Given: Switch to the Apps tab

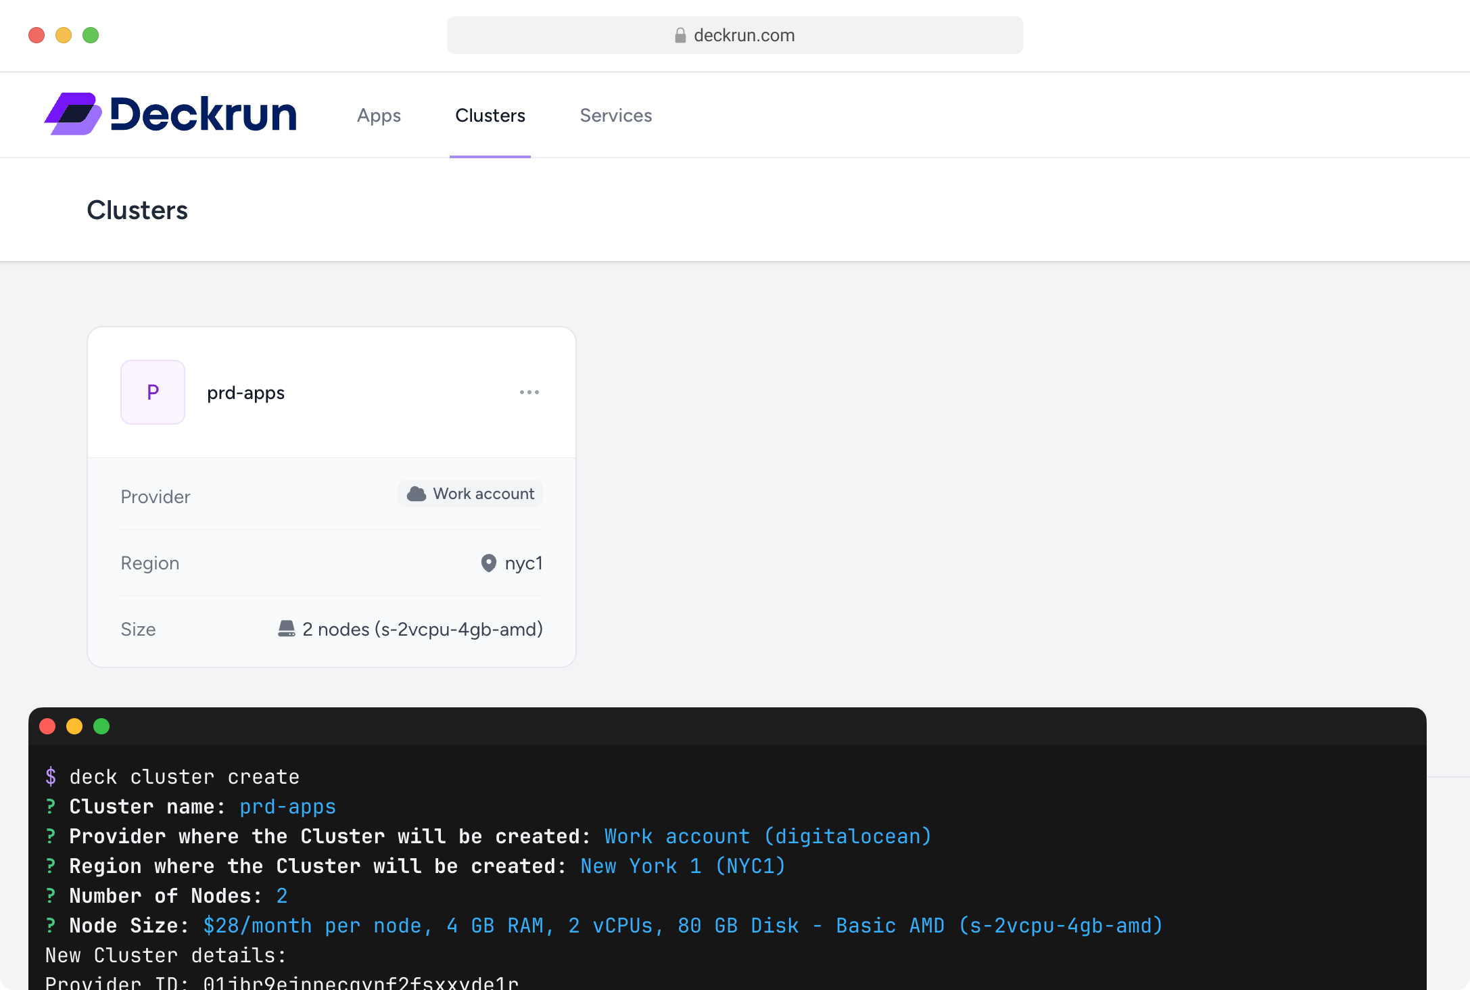Looking at the screenshot, I should pos(379,115).
